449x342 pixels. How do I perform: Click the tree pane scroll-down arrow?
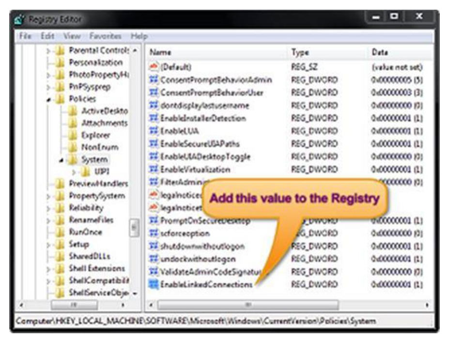[135, 293]
